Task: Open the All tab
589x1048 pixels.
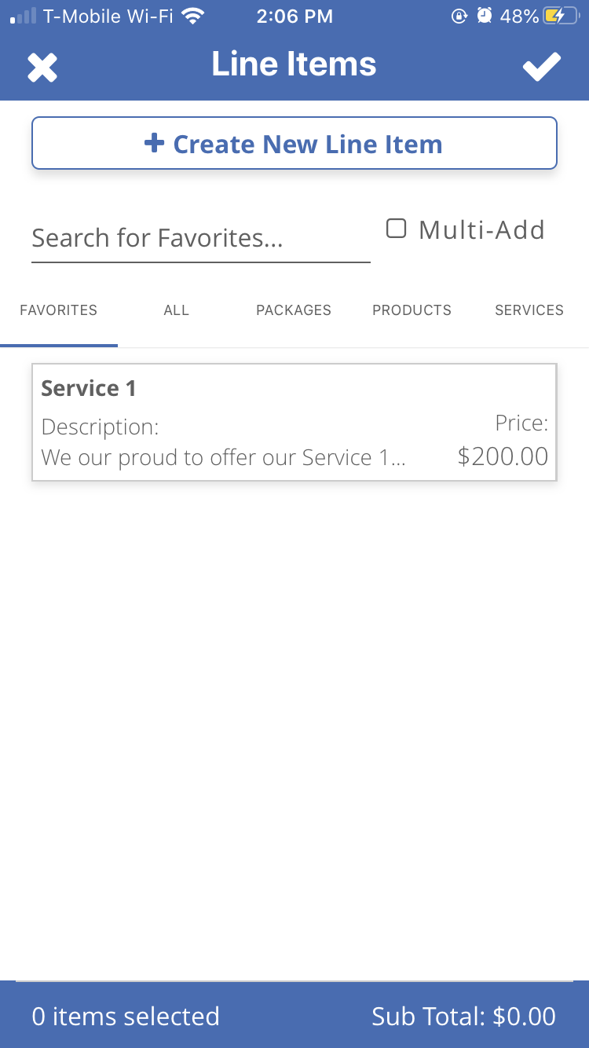Action: [177, 310]
